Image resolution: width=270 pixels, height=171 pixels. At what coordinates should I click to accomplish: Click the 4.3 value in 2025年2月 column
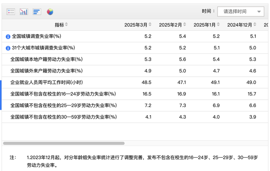click(x=182, y=117)
